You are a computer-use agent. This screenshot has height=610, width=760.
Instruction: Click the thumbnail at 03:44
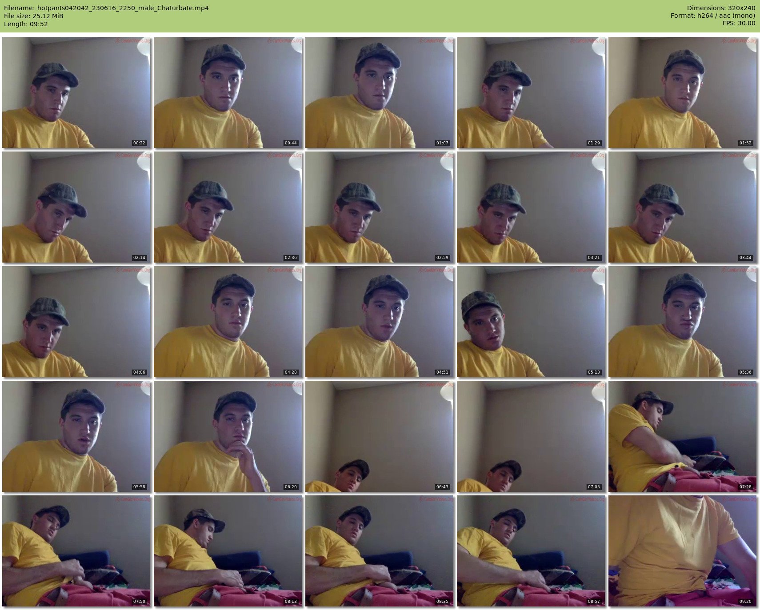coord(683,207)
